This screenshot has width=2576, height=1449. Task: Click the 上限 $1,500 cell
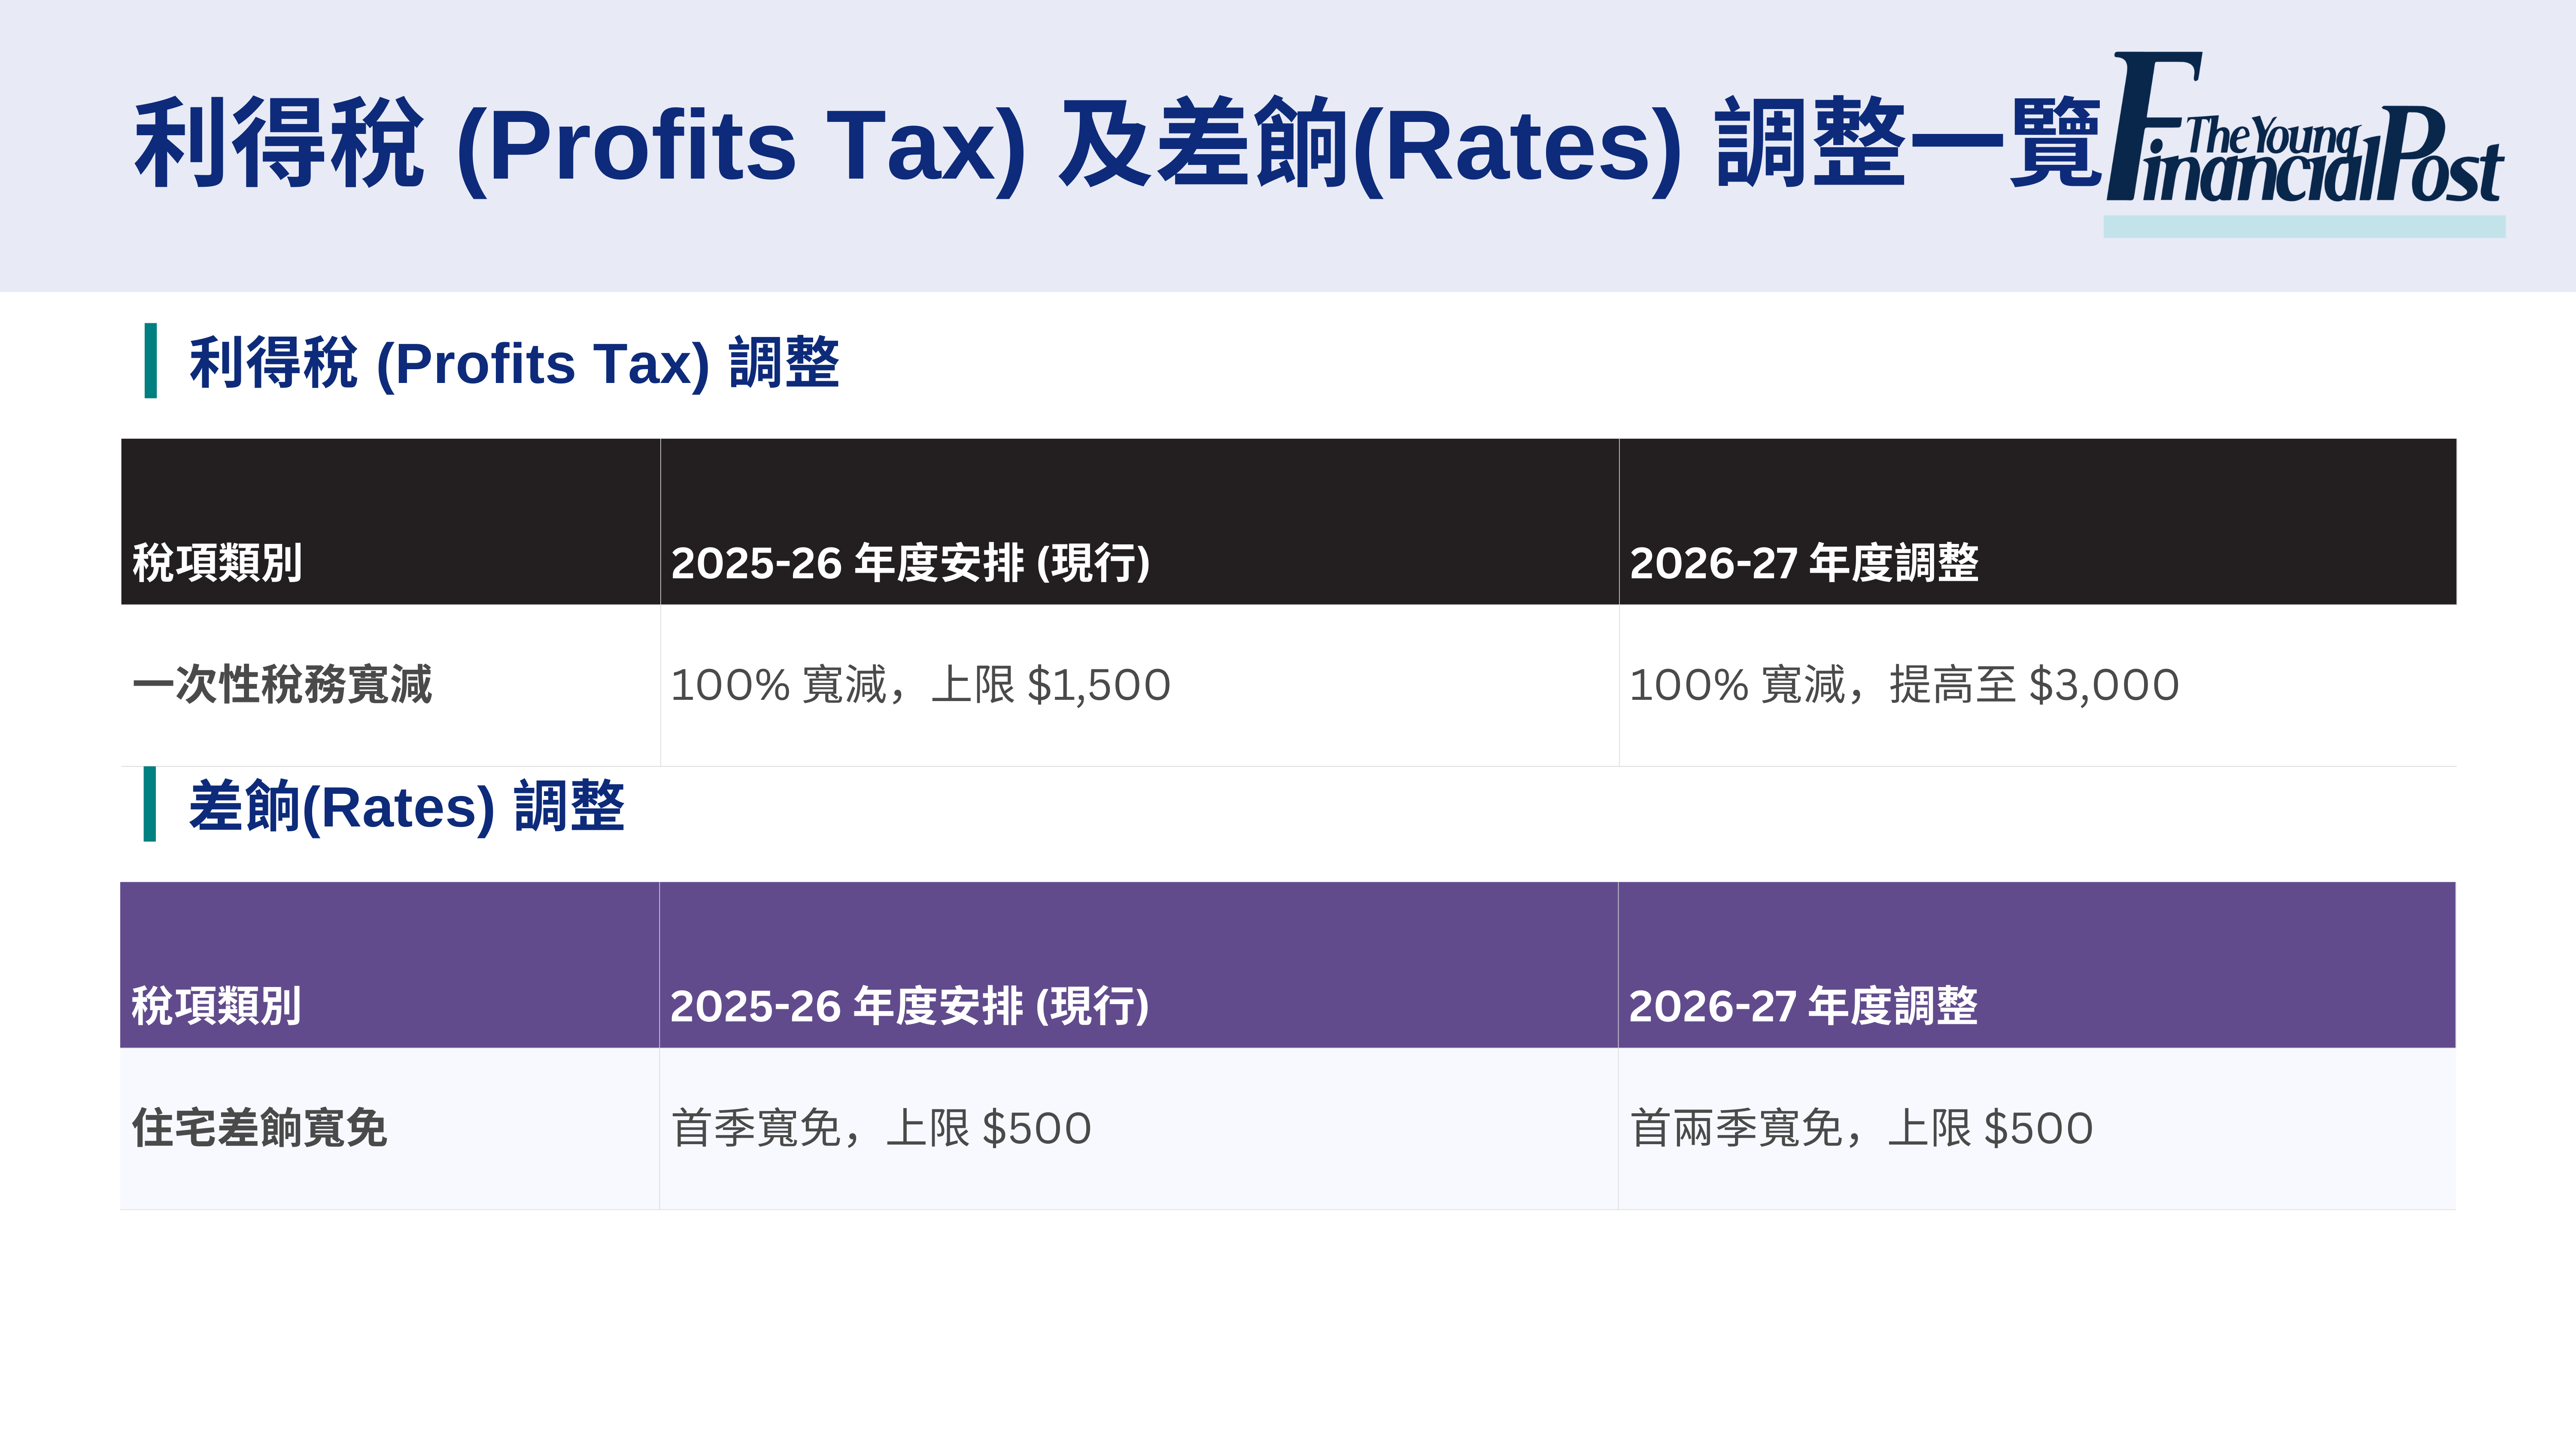pos(920,685)
